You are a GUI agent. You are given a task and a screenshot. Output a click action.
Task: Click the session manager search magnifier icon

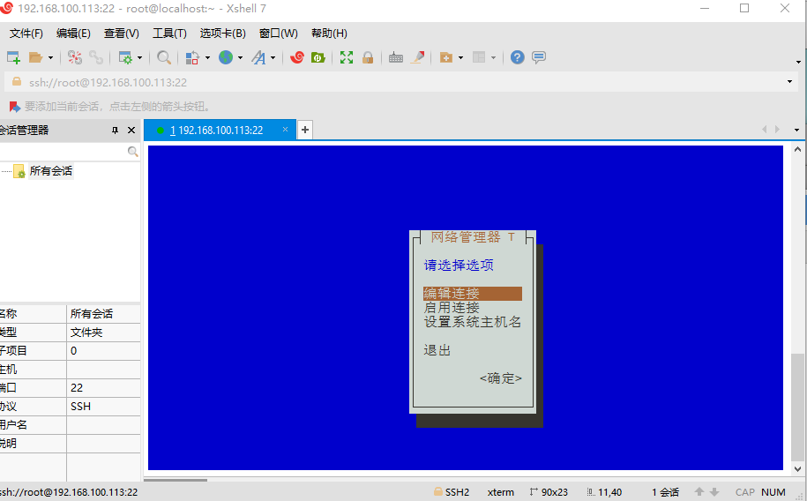click(x=133, y=152)
